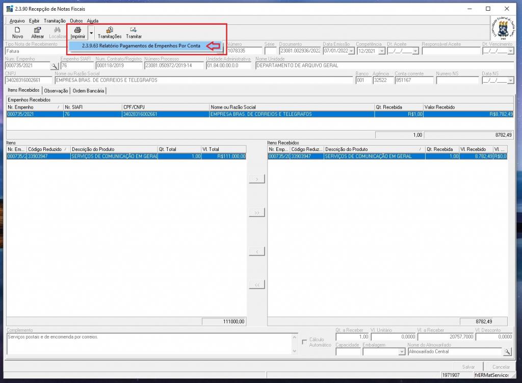
Task: Open the Tramitação menu
Action: [55, 20]
